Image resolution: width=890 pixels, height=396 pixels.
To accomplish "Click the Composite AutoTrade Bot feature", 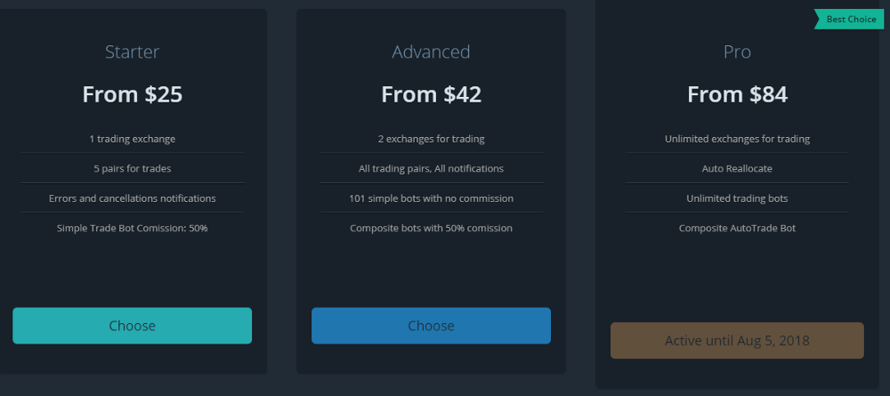I will [737, 228].
